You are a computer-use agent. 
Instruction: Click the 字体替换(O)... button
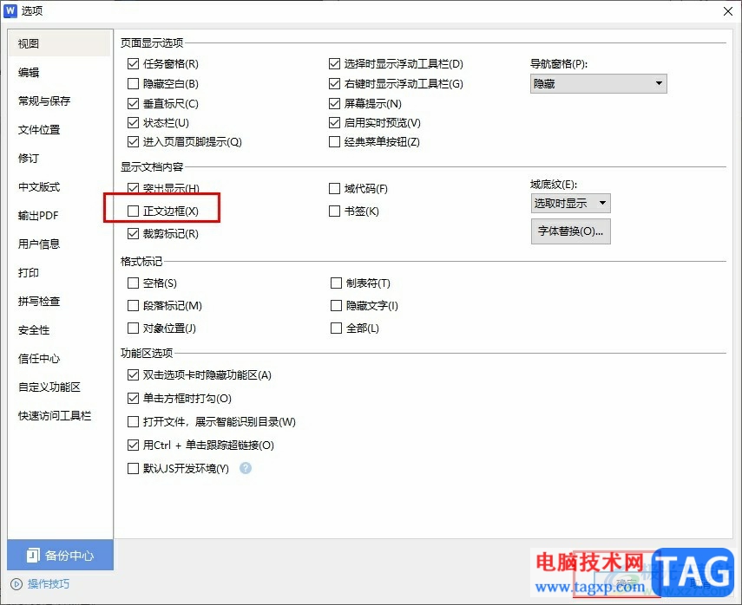coord(571,231)
